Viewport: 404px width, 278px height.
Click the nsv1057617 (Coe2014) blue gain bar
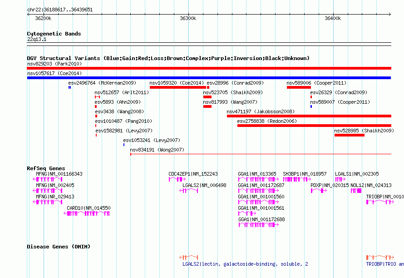coord(209,78)
